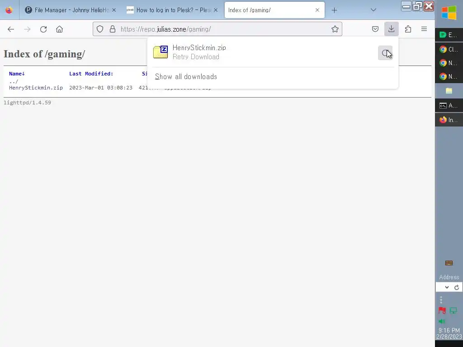Screen dimensions: 463x347
Task: Reload the current page
Action: 43,29
